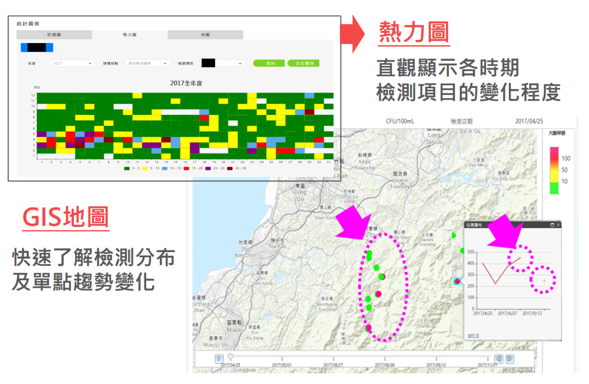Click the 南庄鄉 Nanzhuang Township map label

point(326,304)
